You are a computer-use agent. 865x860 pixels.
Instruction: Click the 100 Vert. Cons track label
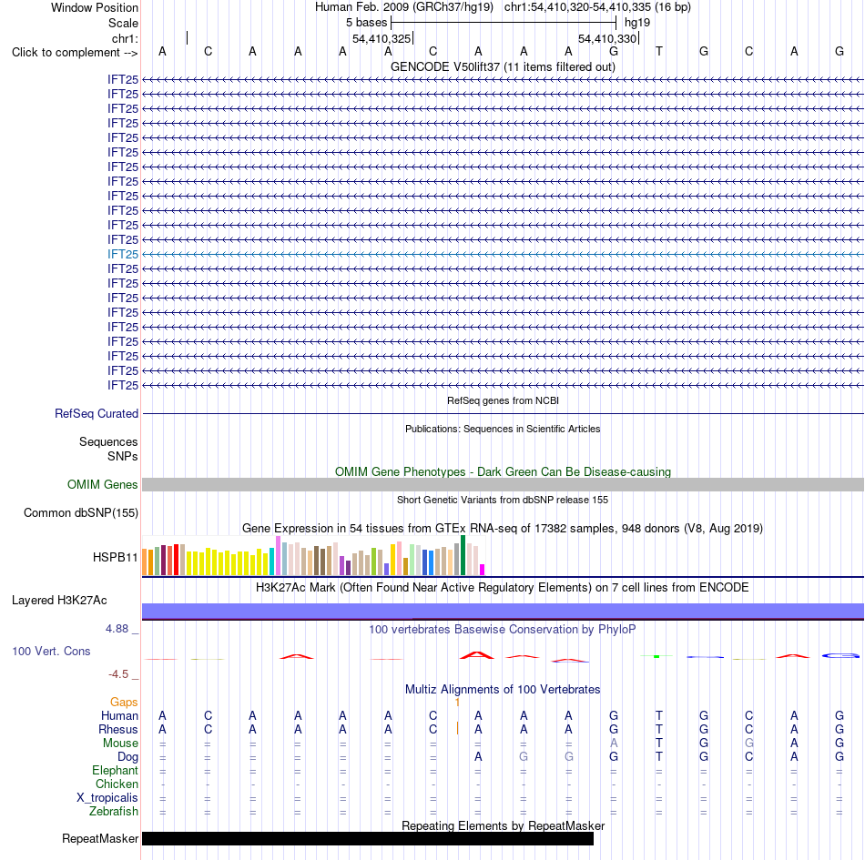pyautogui.click(x=51, y=651)
